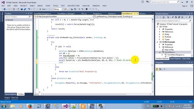Switch to the Program.cs tab
Viewport: 194px width, 109px height.
pos(97,14)
